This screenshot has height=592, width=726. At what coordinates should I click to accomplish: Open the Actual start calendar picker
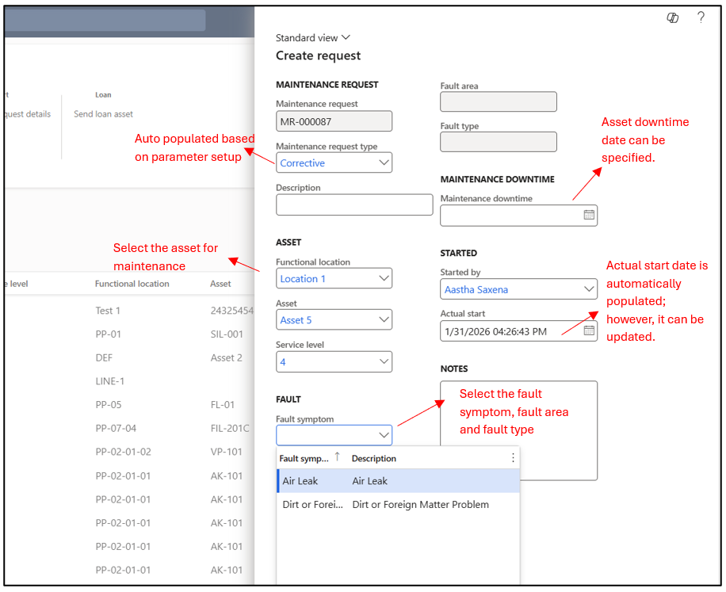(589, 330)
